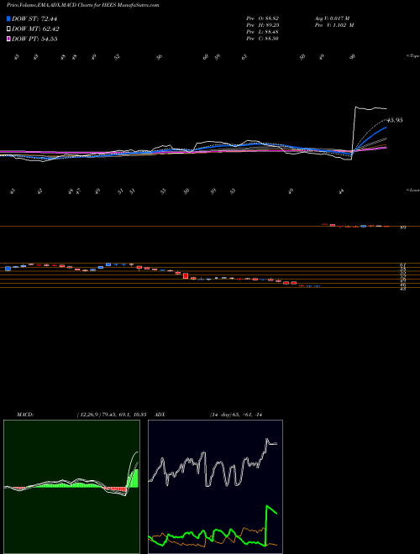Click the ADX (14 day) values text
This screenshot has height=554, width=420.
coord(235,415)
